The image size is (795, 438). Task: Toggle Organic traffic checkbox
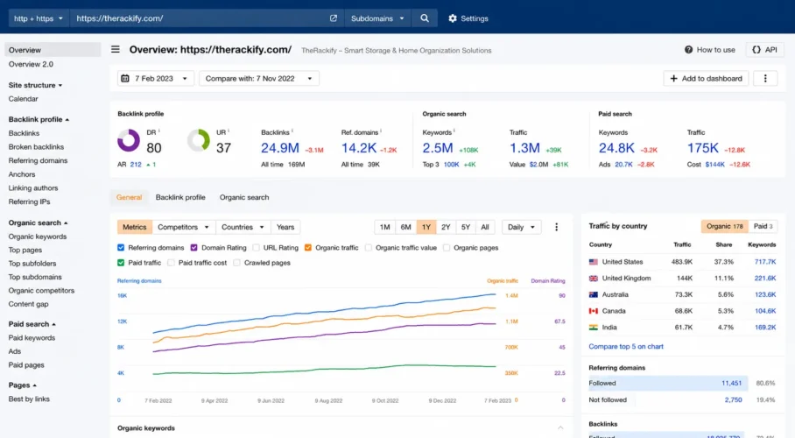click(308, 248)
